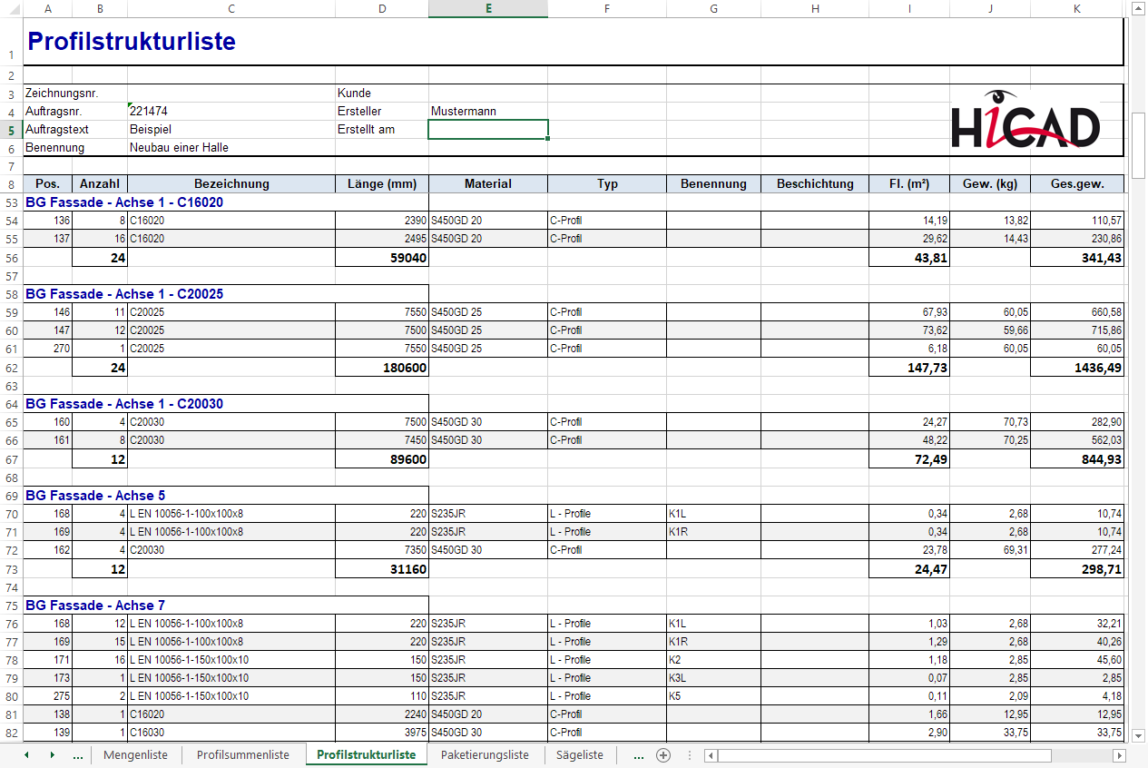
Task: Open the Sägeliste sheet tab
Action: click(x=579, y=755)
